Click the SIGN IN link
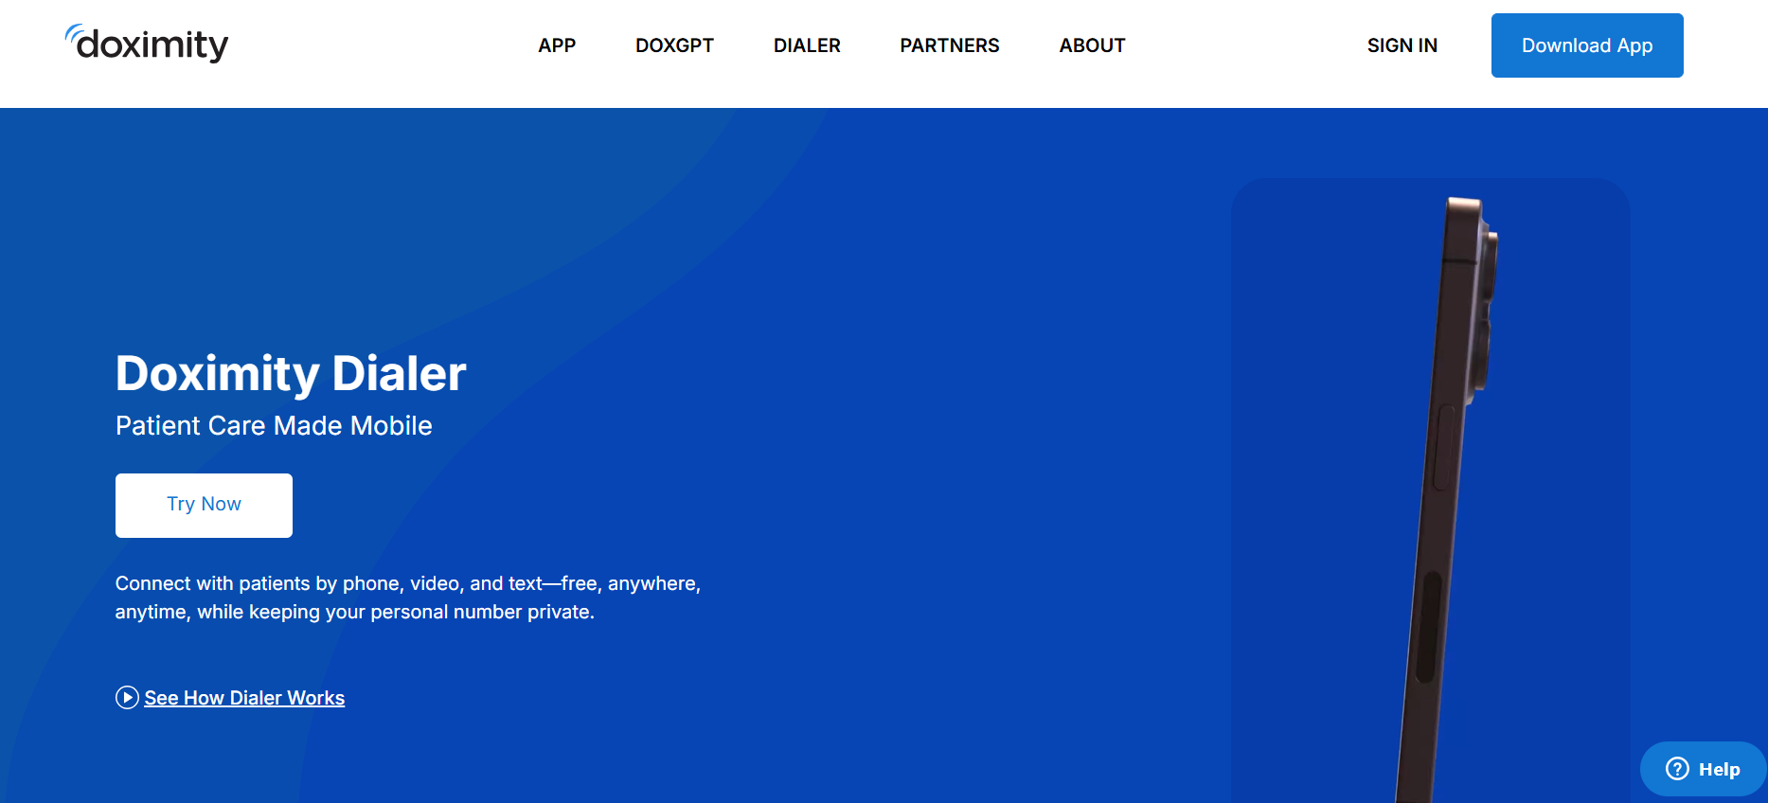 (x=1402, y=45)
